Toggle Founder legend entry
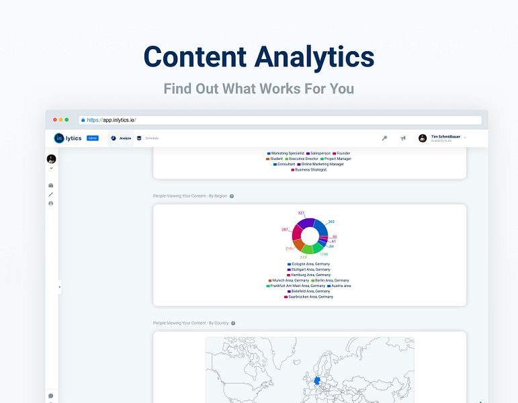This screenshot has height=403, width=518. click(x=341, y=153)
